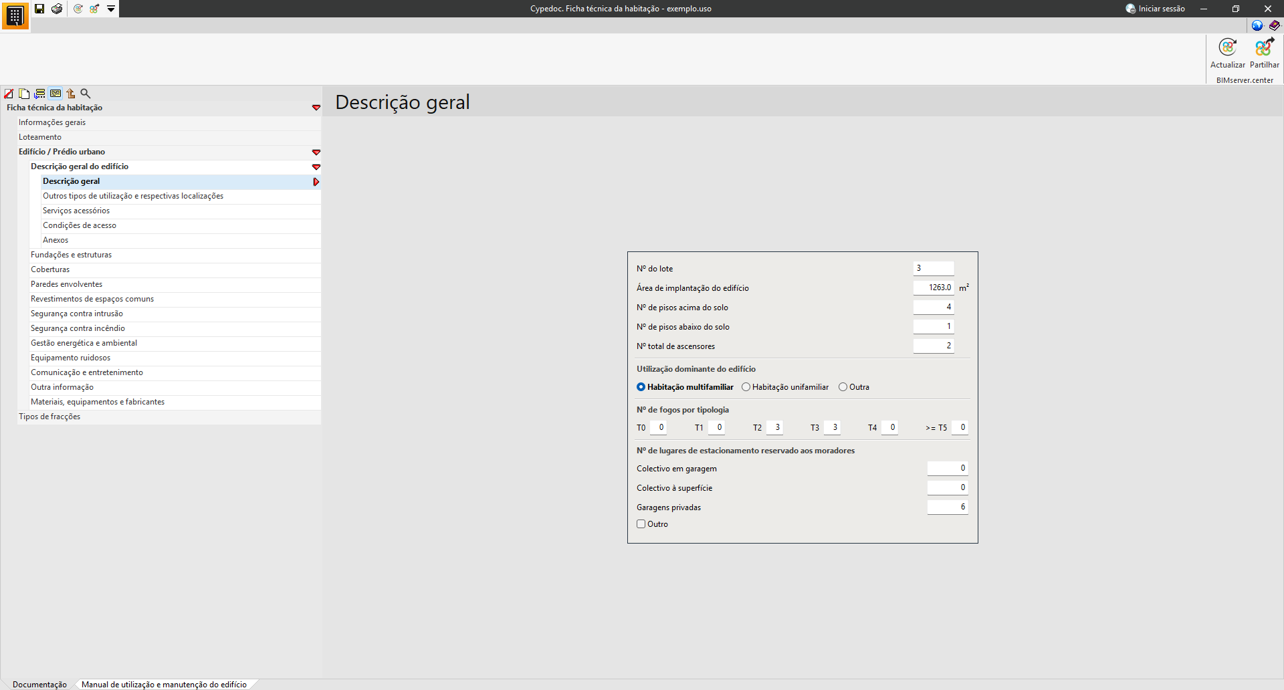Viewport: 1284px width, 690px height.
Task: Open Equipamento ruidosos in the tree
Action: coord(175,358)
